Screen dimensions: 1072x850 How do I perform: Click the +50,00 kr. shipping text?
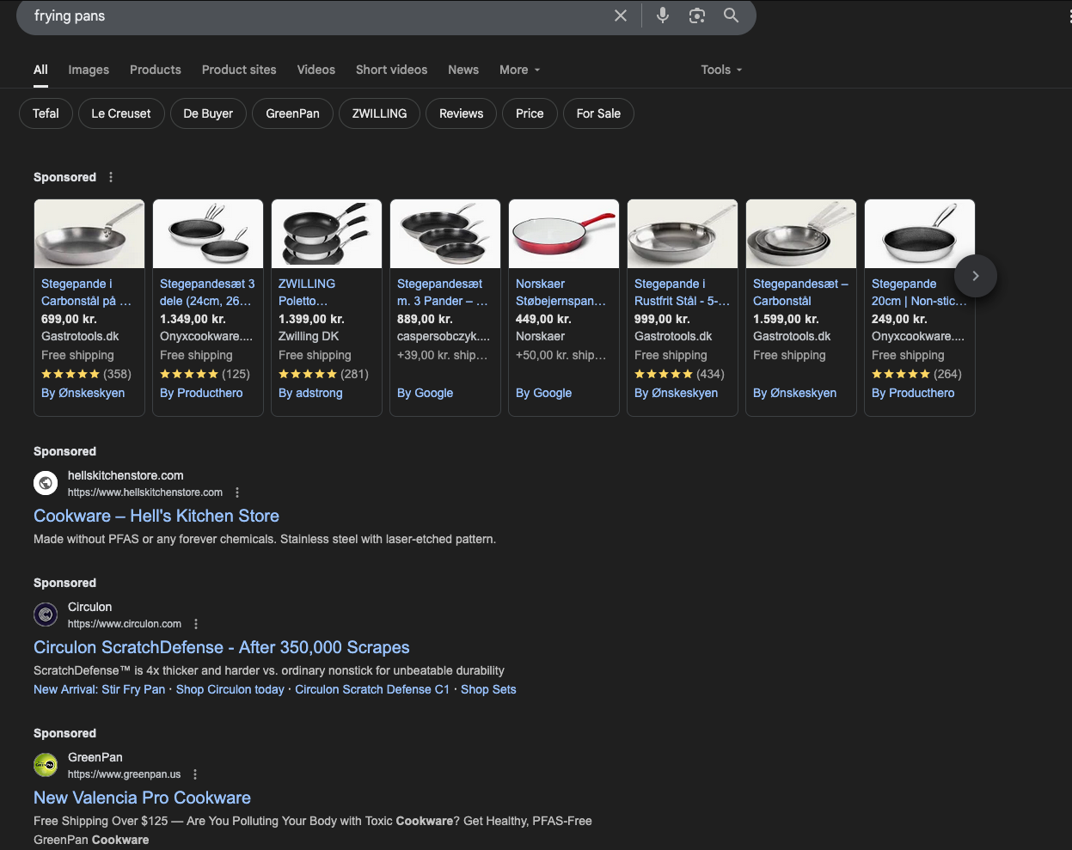pos(561,355)
